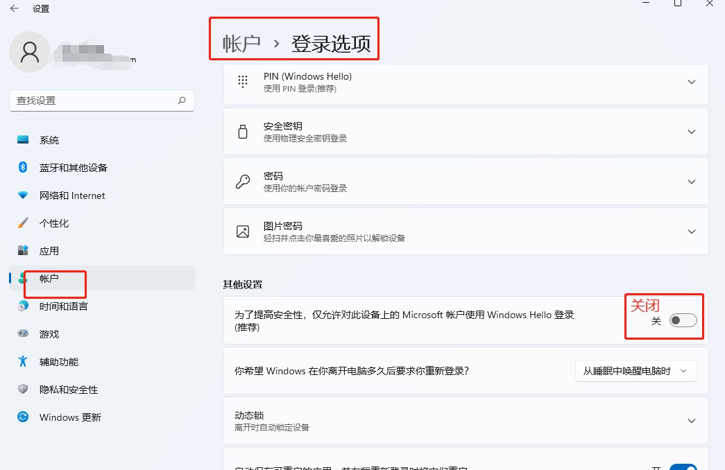Click into the 查找设置 search field

click(x=102, y=101)
